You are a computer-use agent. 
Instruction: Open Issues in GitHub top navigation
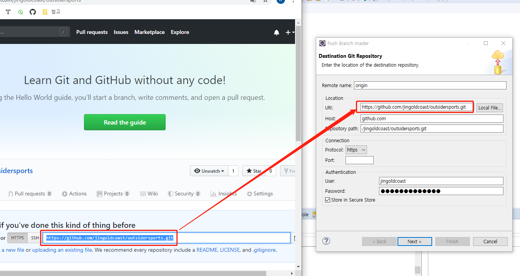tap(121, 32)
